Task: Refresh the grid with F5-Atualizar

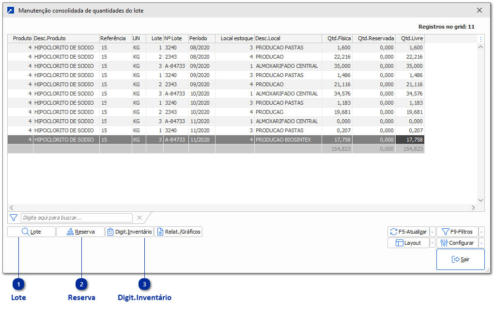Action: point(408,232)
